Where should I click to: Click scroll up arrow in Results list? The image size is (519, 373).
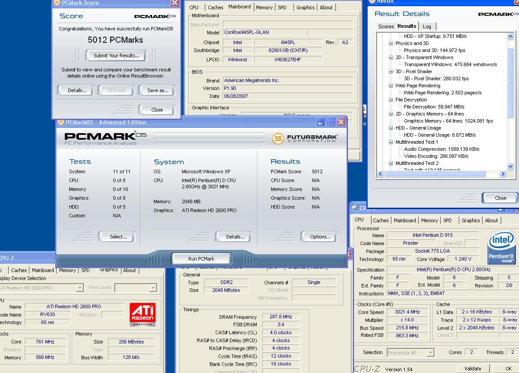tap(510, 37)
